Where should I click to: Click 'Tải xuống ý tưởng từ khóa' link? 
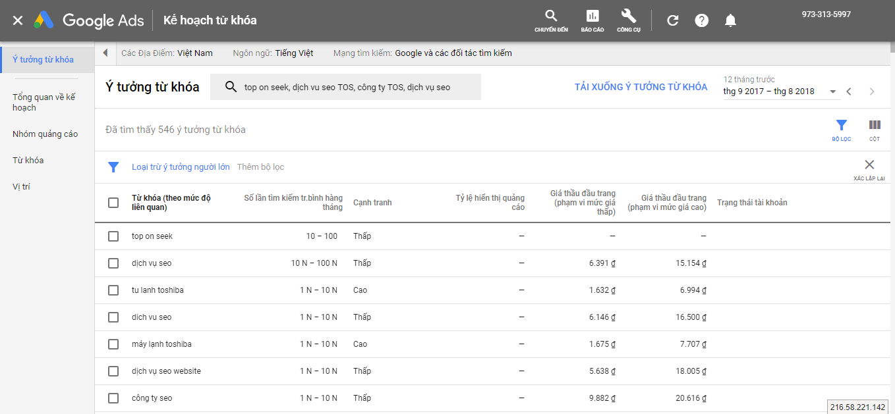click(x=641, y=87)
